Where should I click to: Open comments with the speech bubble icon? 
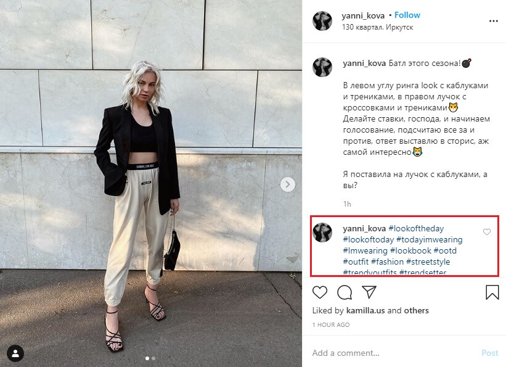(345, 292)
